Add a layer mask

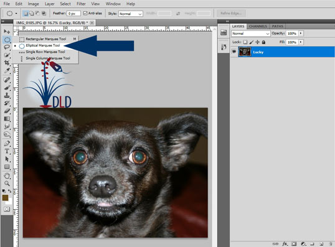[x=294, y=244]
